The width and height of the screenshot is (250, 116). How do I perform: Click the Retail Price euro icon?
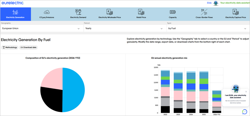point(141,12)
